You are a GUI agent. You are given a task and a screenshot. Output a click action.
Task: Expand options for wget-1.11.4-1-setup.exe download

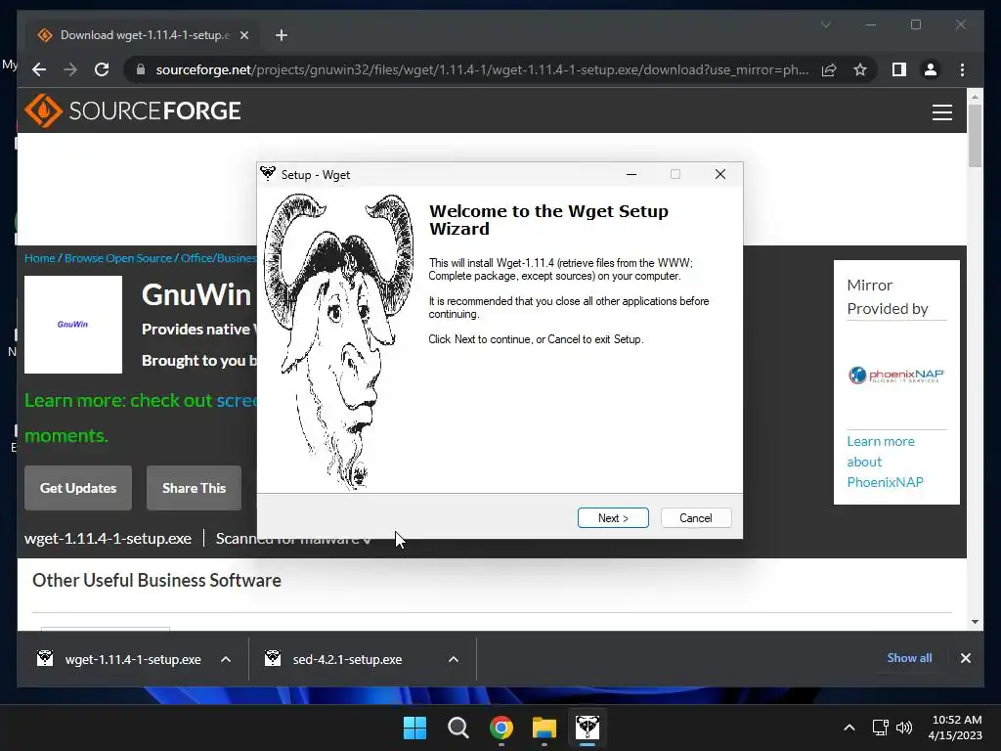(x=226, y=659)
